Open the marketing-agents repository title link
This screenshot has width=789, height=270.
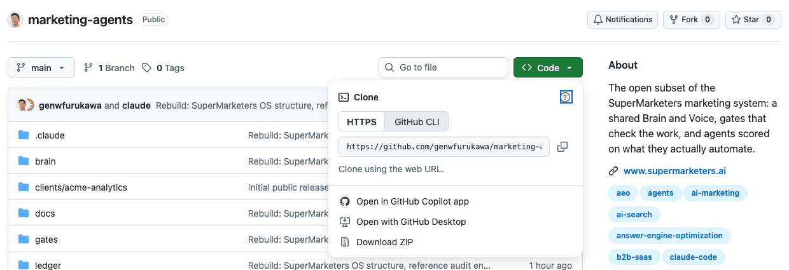pyautogui.click(x=80, y=20)
